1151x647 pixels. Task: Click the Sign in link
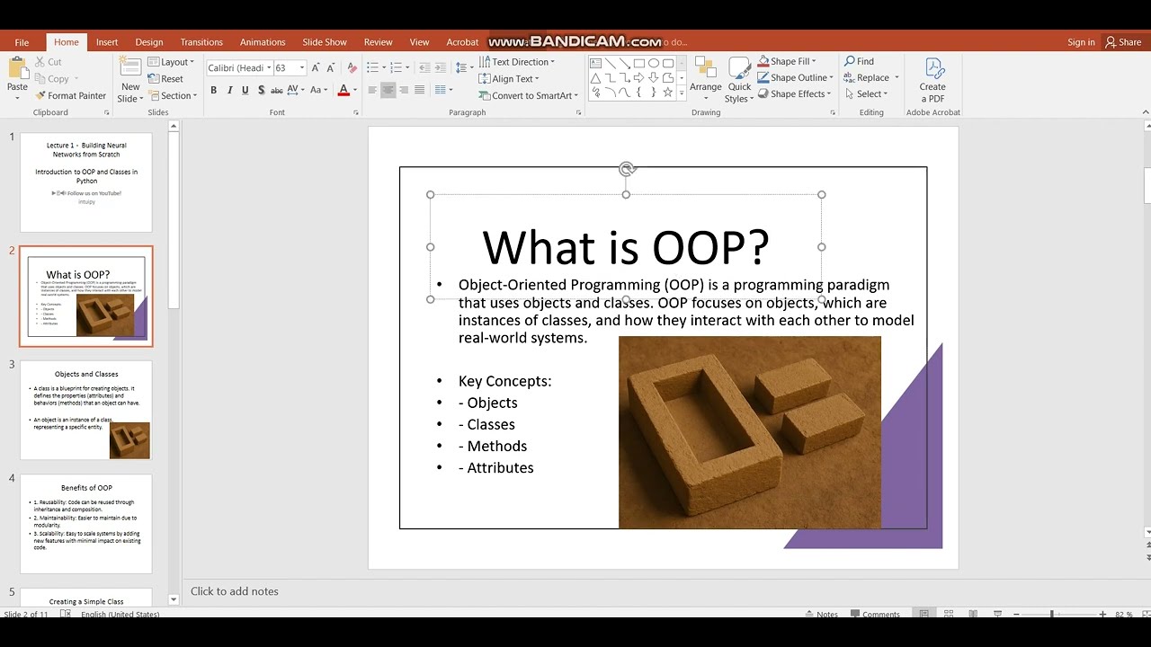(x=1081, y=42)
